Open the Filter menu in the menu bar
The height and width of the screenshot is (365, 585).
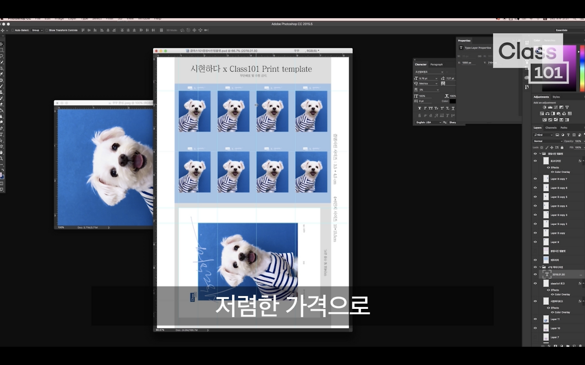tap(110, 18)
